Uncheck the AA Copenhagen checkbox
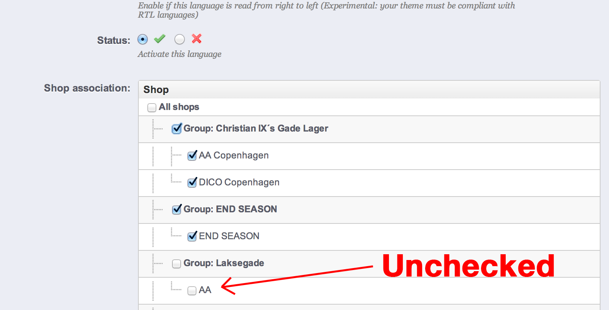This screenshot has height=310, width=609. (x=192, y=156)
